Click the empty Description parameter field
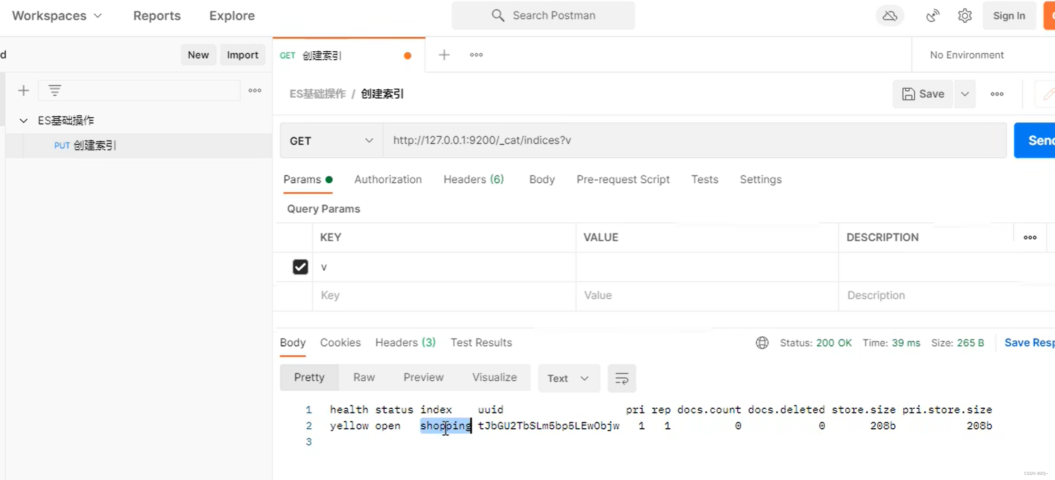The width and height of the screenshot is (1055, 480). (947, 296)
